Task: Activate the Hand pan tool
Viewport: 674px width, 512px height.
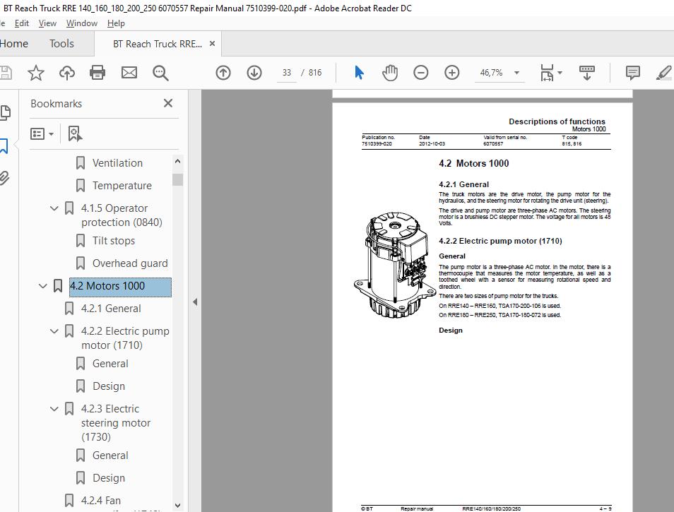Action: (390, 73)
